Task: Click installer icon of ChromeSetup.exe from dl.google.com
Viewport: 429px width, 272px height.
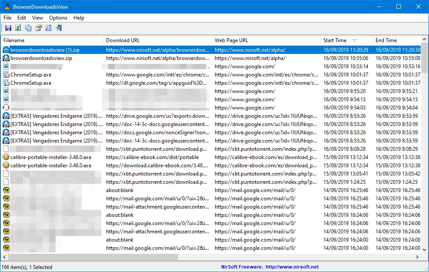Action: tap(6, 83)
